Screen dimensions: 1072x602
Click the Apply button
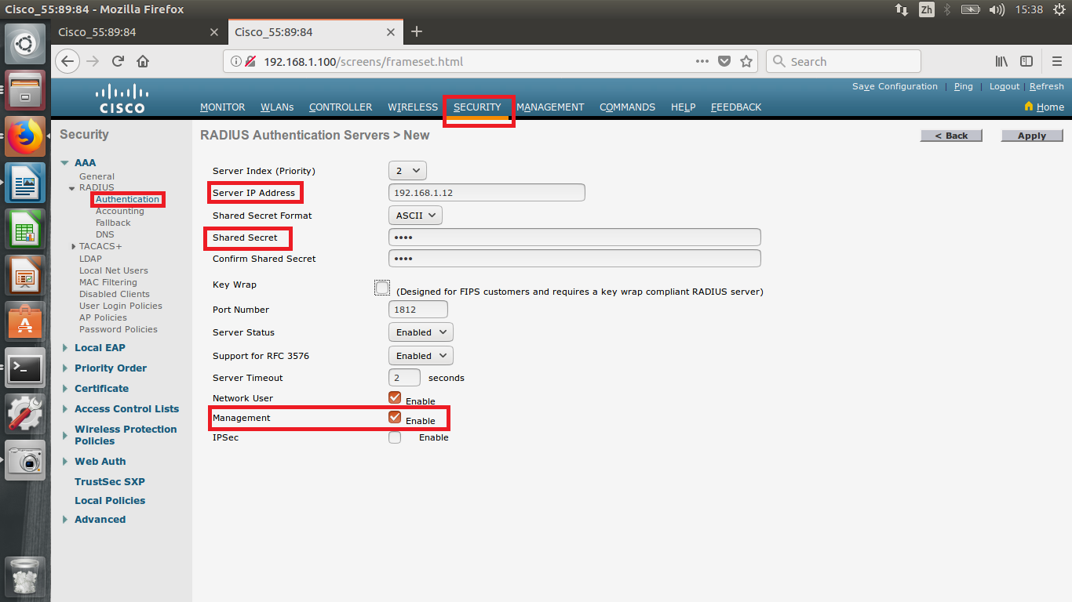point(1032,136)
